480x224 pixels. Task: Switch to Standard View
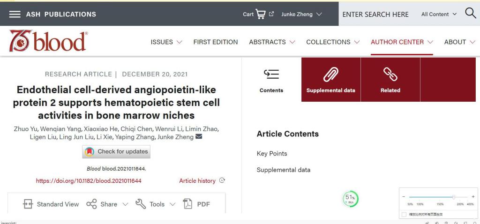pyautogui.click(x=51, y=204)
